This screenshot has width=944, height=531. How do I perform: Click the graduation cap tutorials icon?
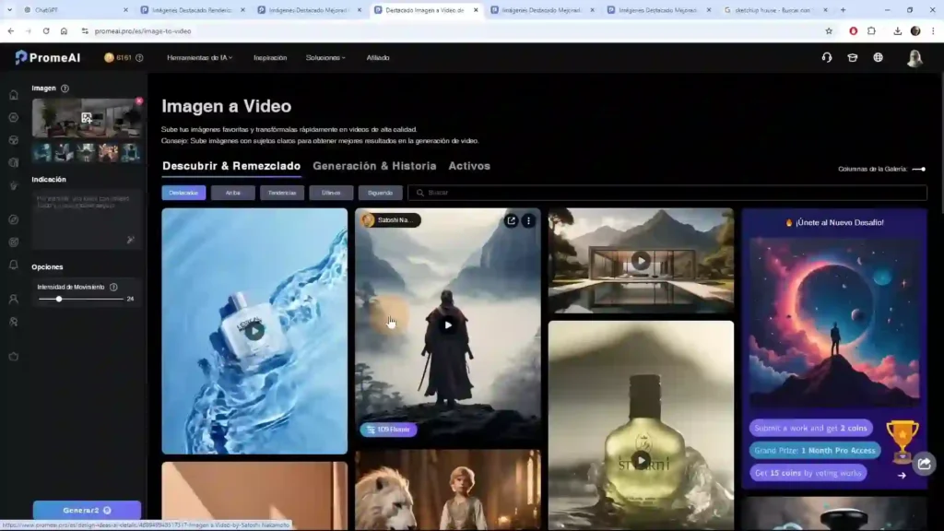coord(853,57)
